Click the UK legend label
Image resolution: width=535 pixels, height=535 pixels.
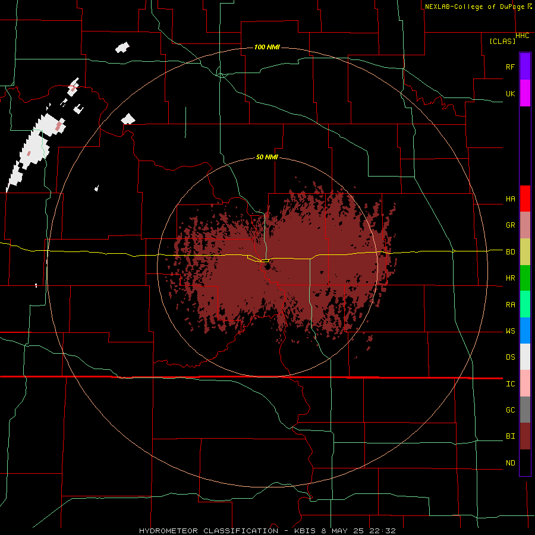510,93
